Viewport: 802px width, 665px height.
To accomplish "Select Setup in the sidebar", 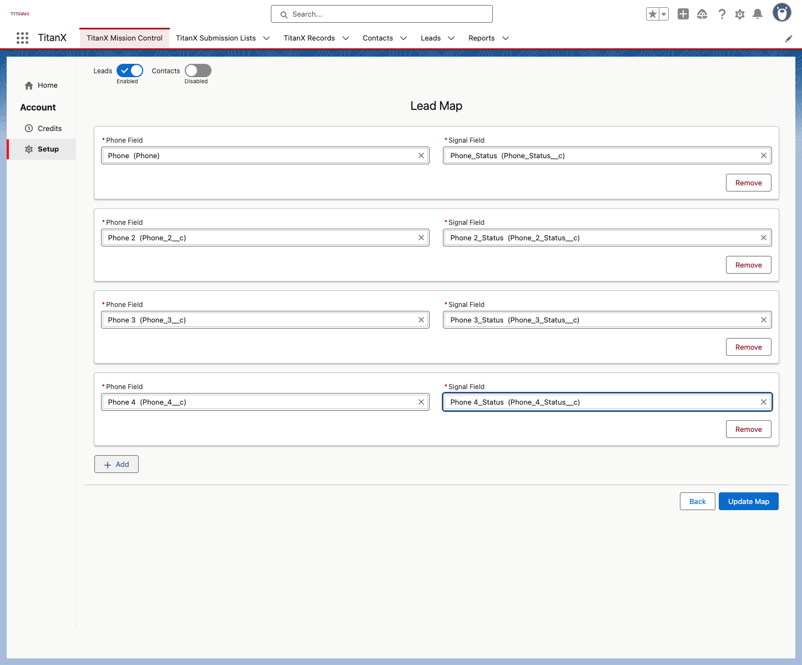I will coord(42,149).
